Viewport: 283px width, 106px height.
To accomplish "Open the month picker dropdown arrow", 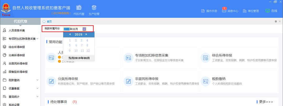I will point(84,29).
